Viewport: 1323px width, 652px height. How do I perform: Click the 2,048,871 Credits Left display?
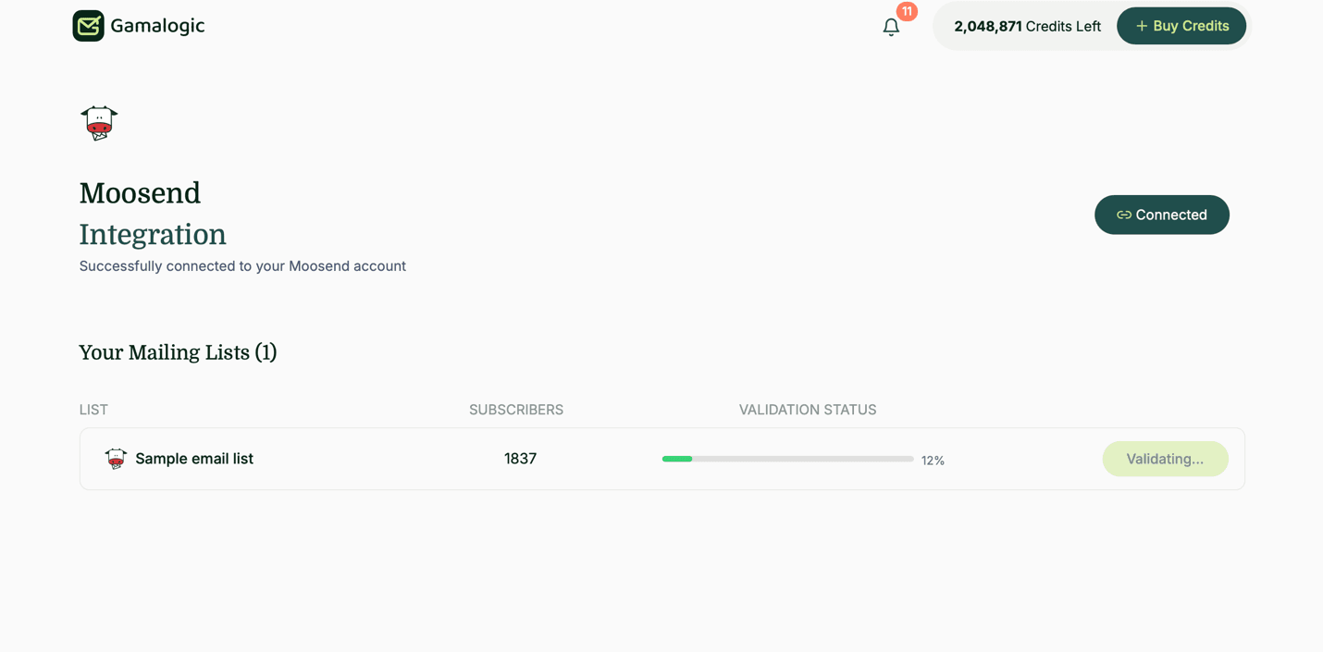(x=1027, y=26)
